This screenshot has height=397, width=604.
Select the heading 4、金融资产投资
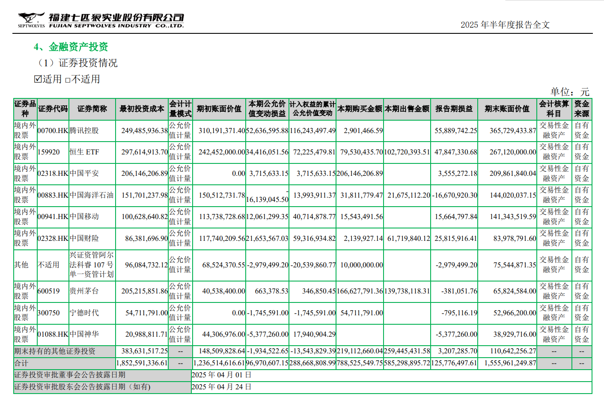(71, 47)
